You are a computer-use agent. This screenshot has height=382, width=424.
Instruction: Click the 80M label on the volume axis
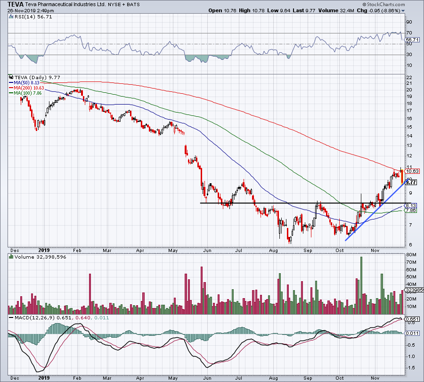411,255
